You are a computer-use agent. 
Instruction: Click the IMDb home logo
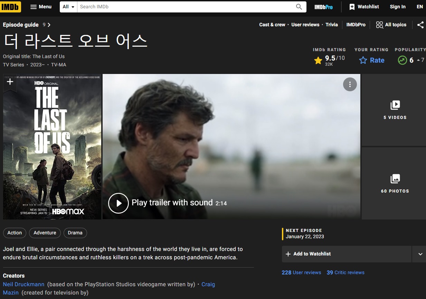[x=11, y=7]
